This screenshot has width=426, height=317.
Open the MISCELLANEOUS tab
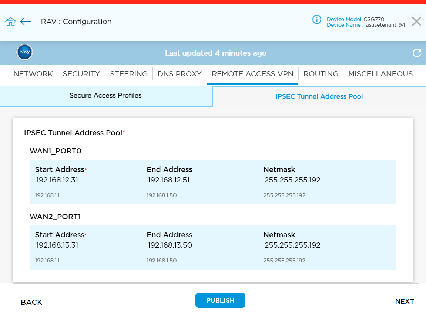pyautogui.click(x=380, y=74)
